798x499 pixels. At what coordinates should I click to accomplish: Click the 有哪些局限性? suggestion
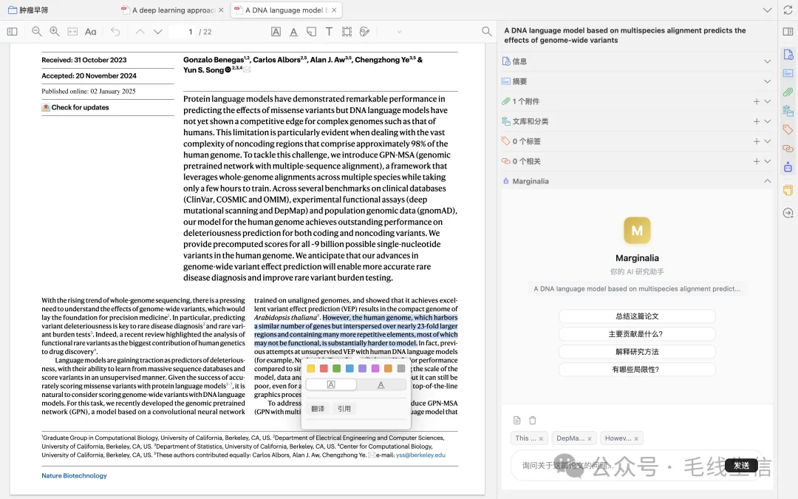pos(637,370)
